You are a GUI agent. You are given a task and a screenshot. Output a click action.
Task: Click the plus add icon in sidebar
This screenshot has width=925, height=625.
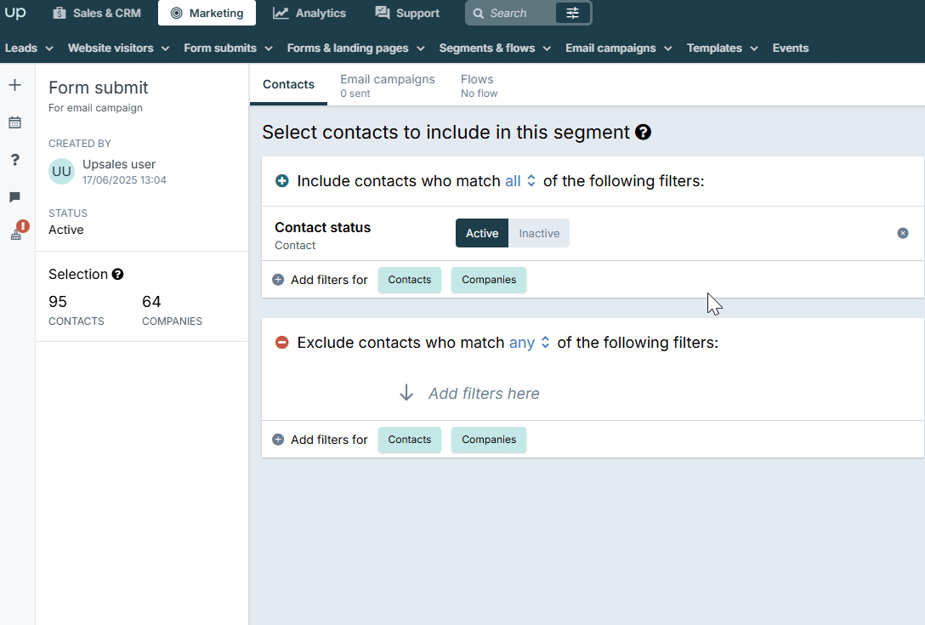(x=15, y=85)
